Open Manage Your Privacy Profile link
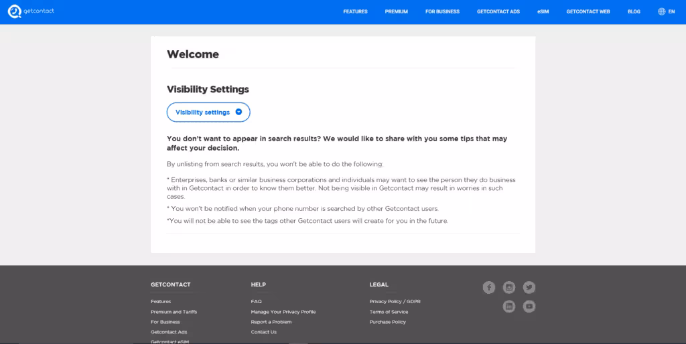The height and width of the screenshot is (344, 686). pyautogui.click(x=283, y=312)
